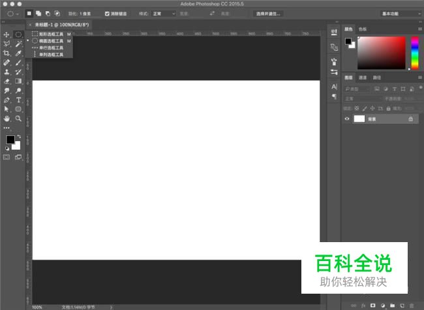Image resolution: width=424 pixels, height=310 pixels.
Task: Switch to the 色板 swatches tab
Action: [x=363, y=29]
